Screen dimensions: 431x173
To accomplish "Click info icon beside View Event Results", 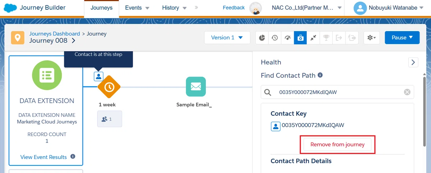I will (x=73, y=157).
